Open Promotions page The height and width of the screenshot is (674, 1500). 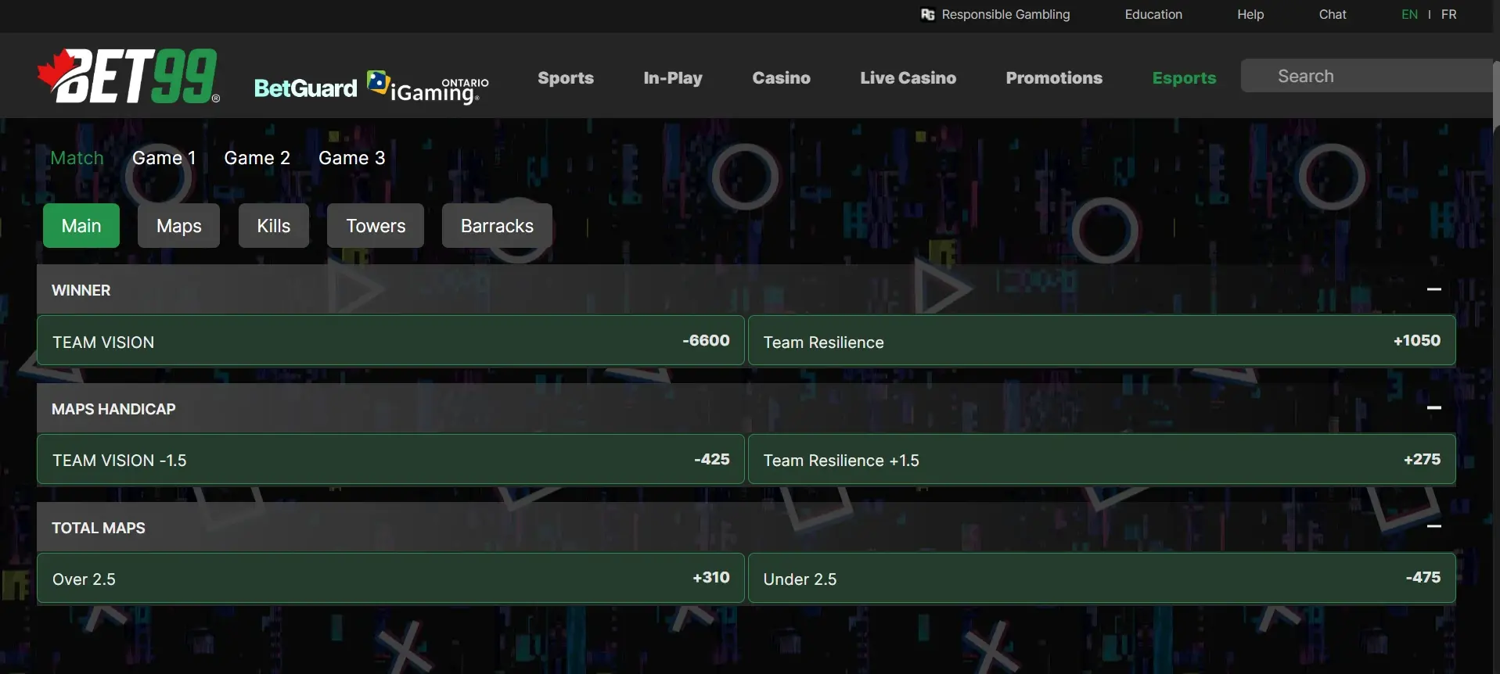point(1054,77)
